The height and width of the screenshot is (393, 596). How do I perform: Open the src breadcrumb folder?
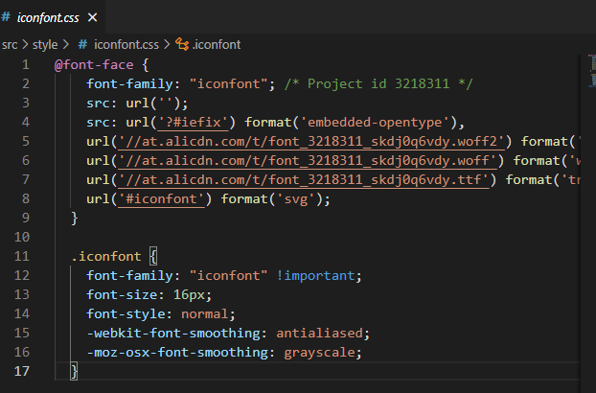tap(11, 44)
